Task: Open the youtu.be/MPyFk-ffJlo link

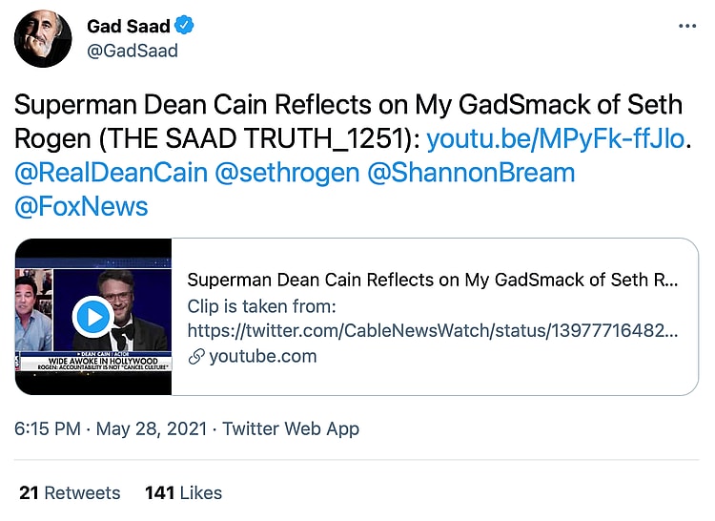Action: [555, 139]
